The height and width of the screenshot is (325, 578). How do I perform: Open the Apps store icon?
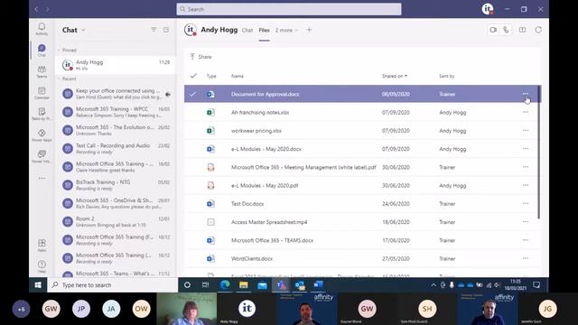42,246
